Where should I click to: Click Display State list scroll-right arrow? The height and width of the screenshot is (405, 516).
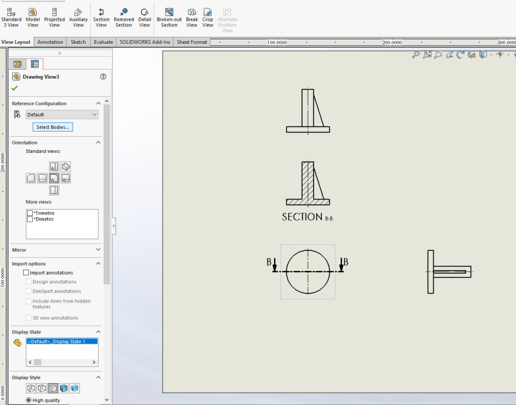click(94, 362)
